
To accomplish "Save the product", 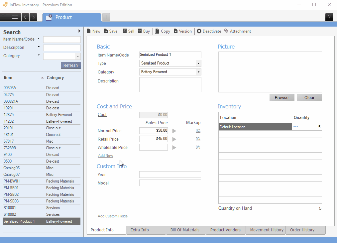I will click(111, 31).
